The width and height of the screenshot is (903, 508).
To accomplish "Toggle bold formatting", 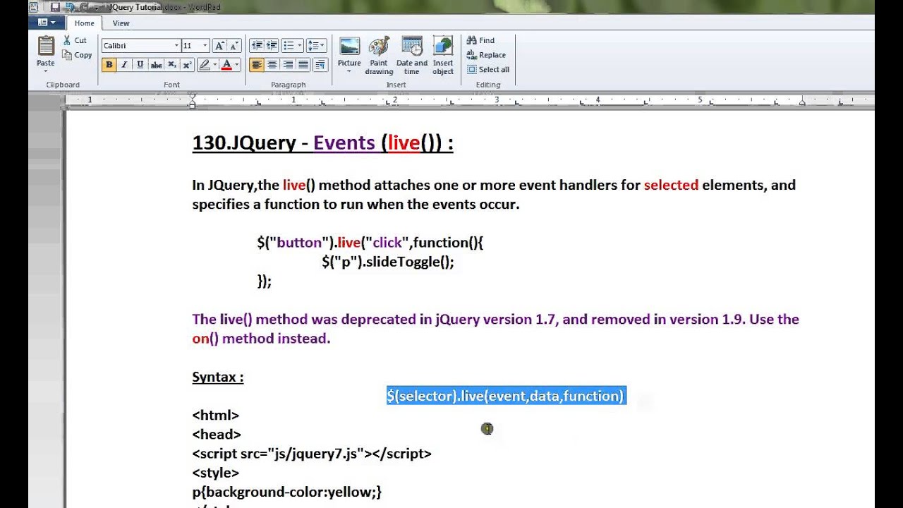I will tap(109, 65).
